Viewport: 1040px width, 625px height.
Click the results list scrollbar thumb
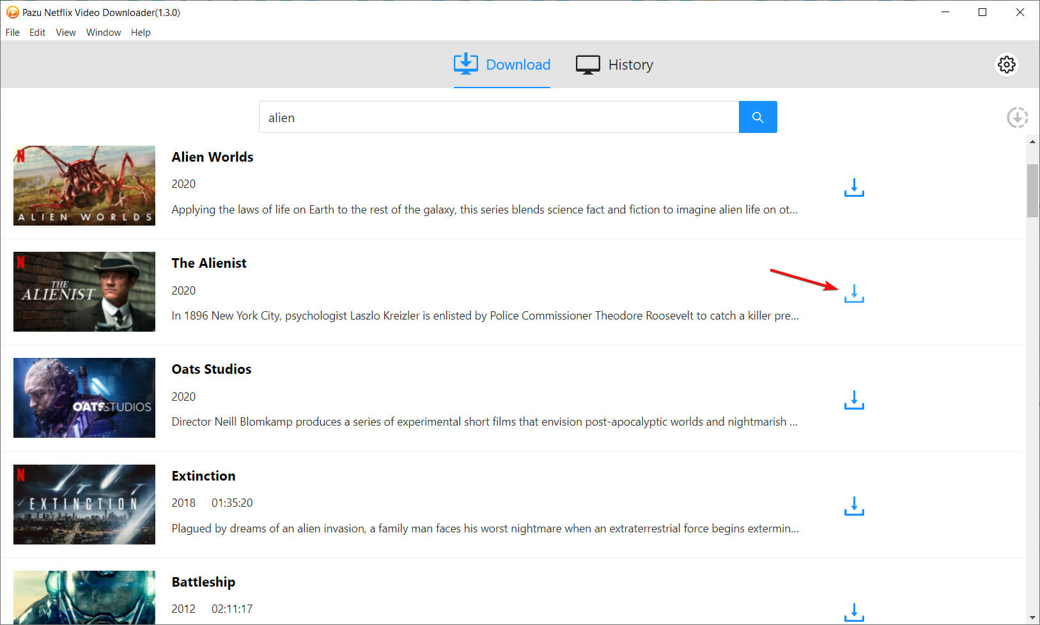(1032, 190)
